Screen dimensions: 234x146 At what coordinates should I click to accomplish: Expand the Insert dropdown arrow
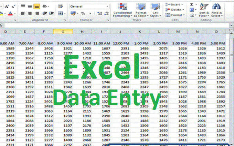click(x=182, y=4)
